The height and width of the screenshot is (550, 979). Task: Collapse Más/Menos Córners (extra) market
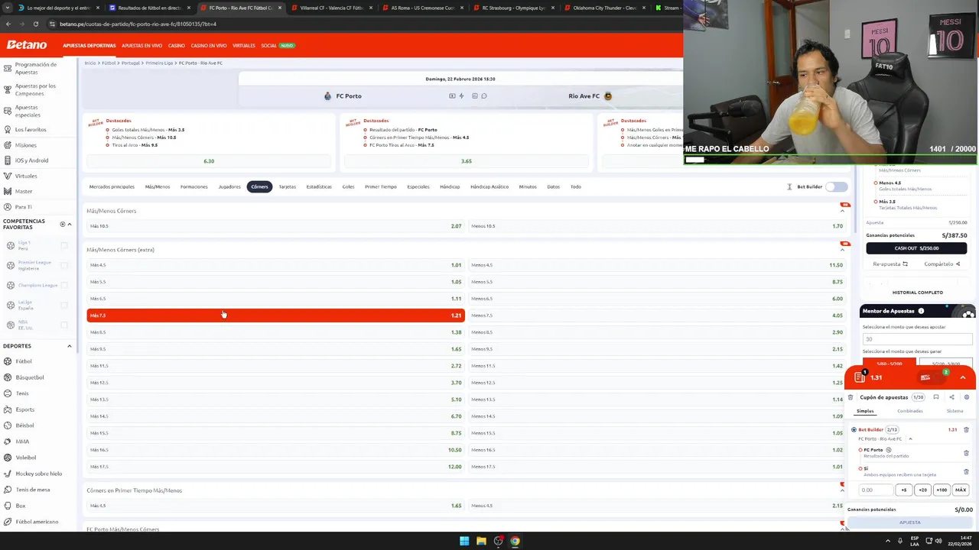point(843,250)
